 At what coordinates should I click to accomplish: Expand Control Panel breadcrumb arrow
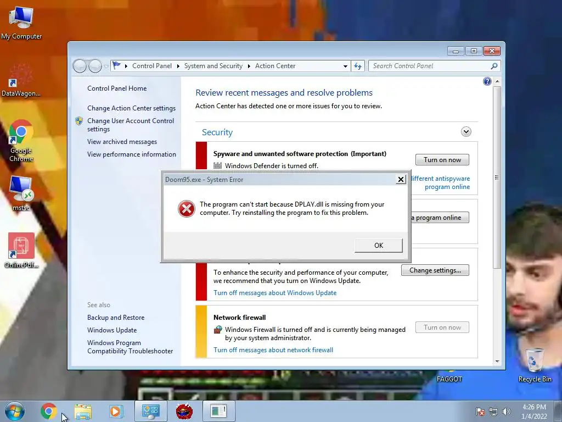point(178,66)
